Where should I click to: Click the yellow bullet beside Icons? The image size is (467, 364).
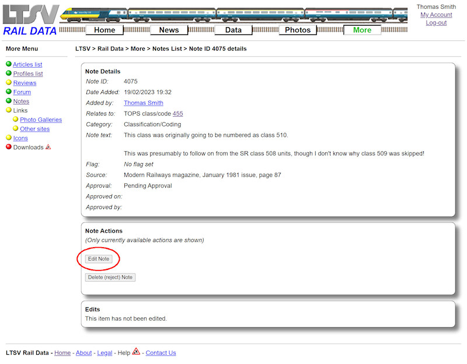[x=8, y=138]
